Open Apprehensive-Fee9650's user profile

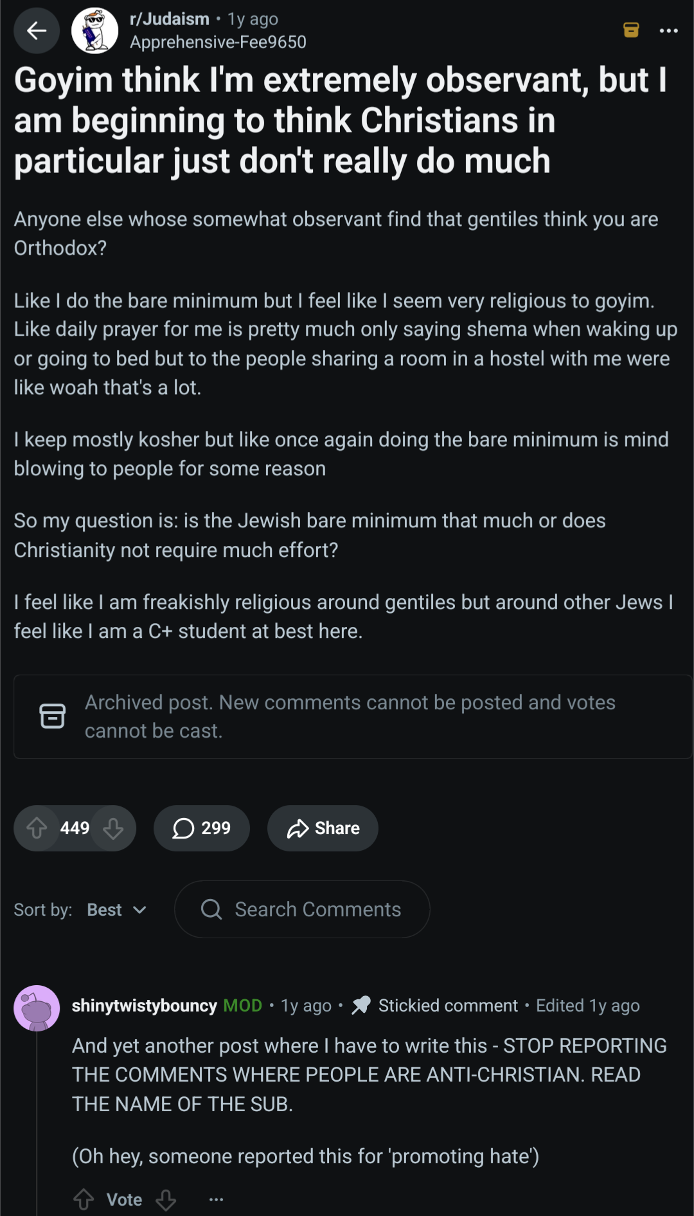(218, 42)
